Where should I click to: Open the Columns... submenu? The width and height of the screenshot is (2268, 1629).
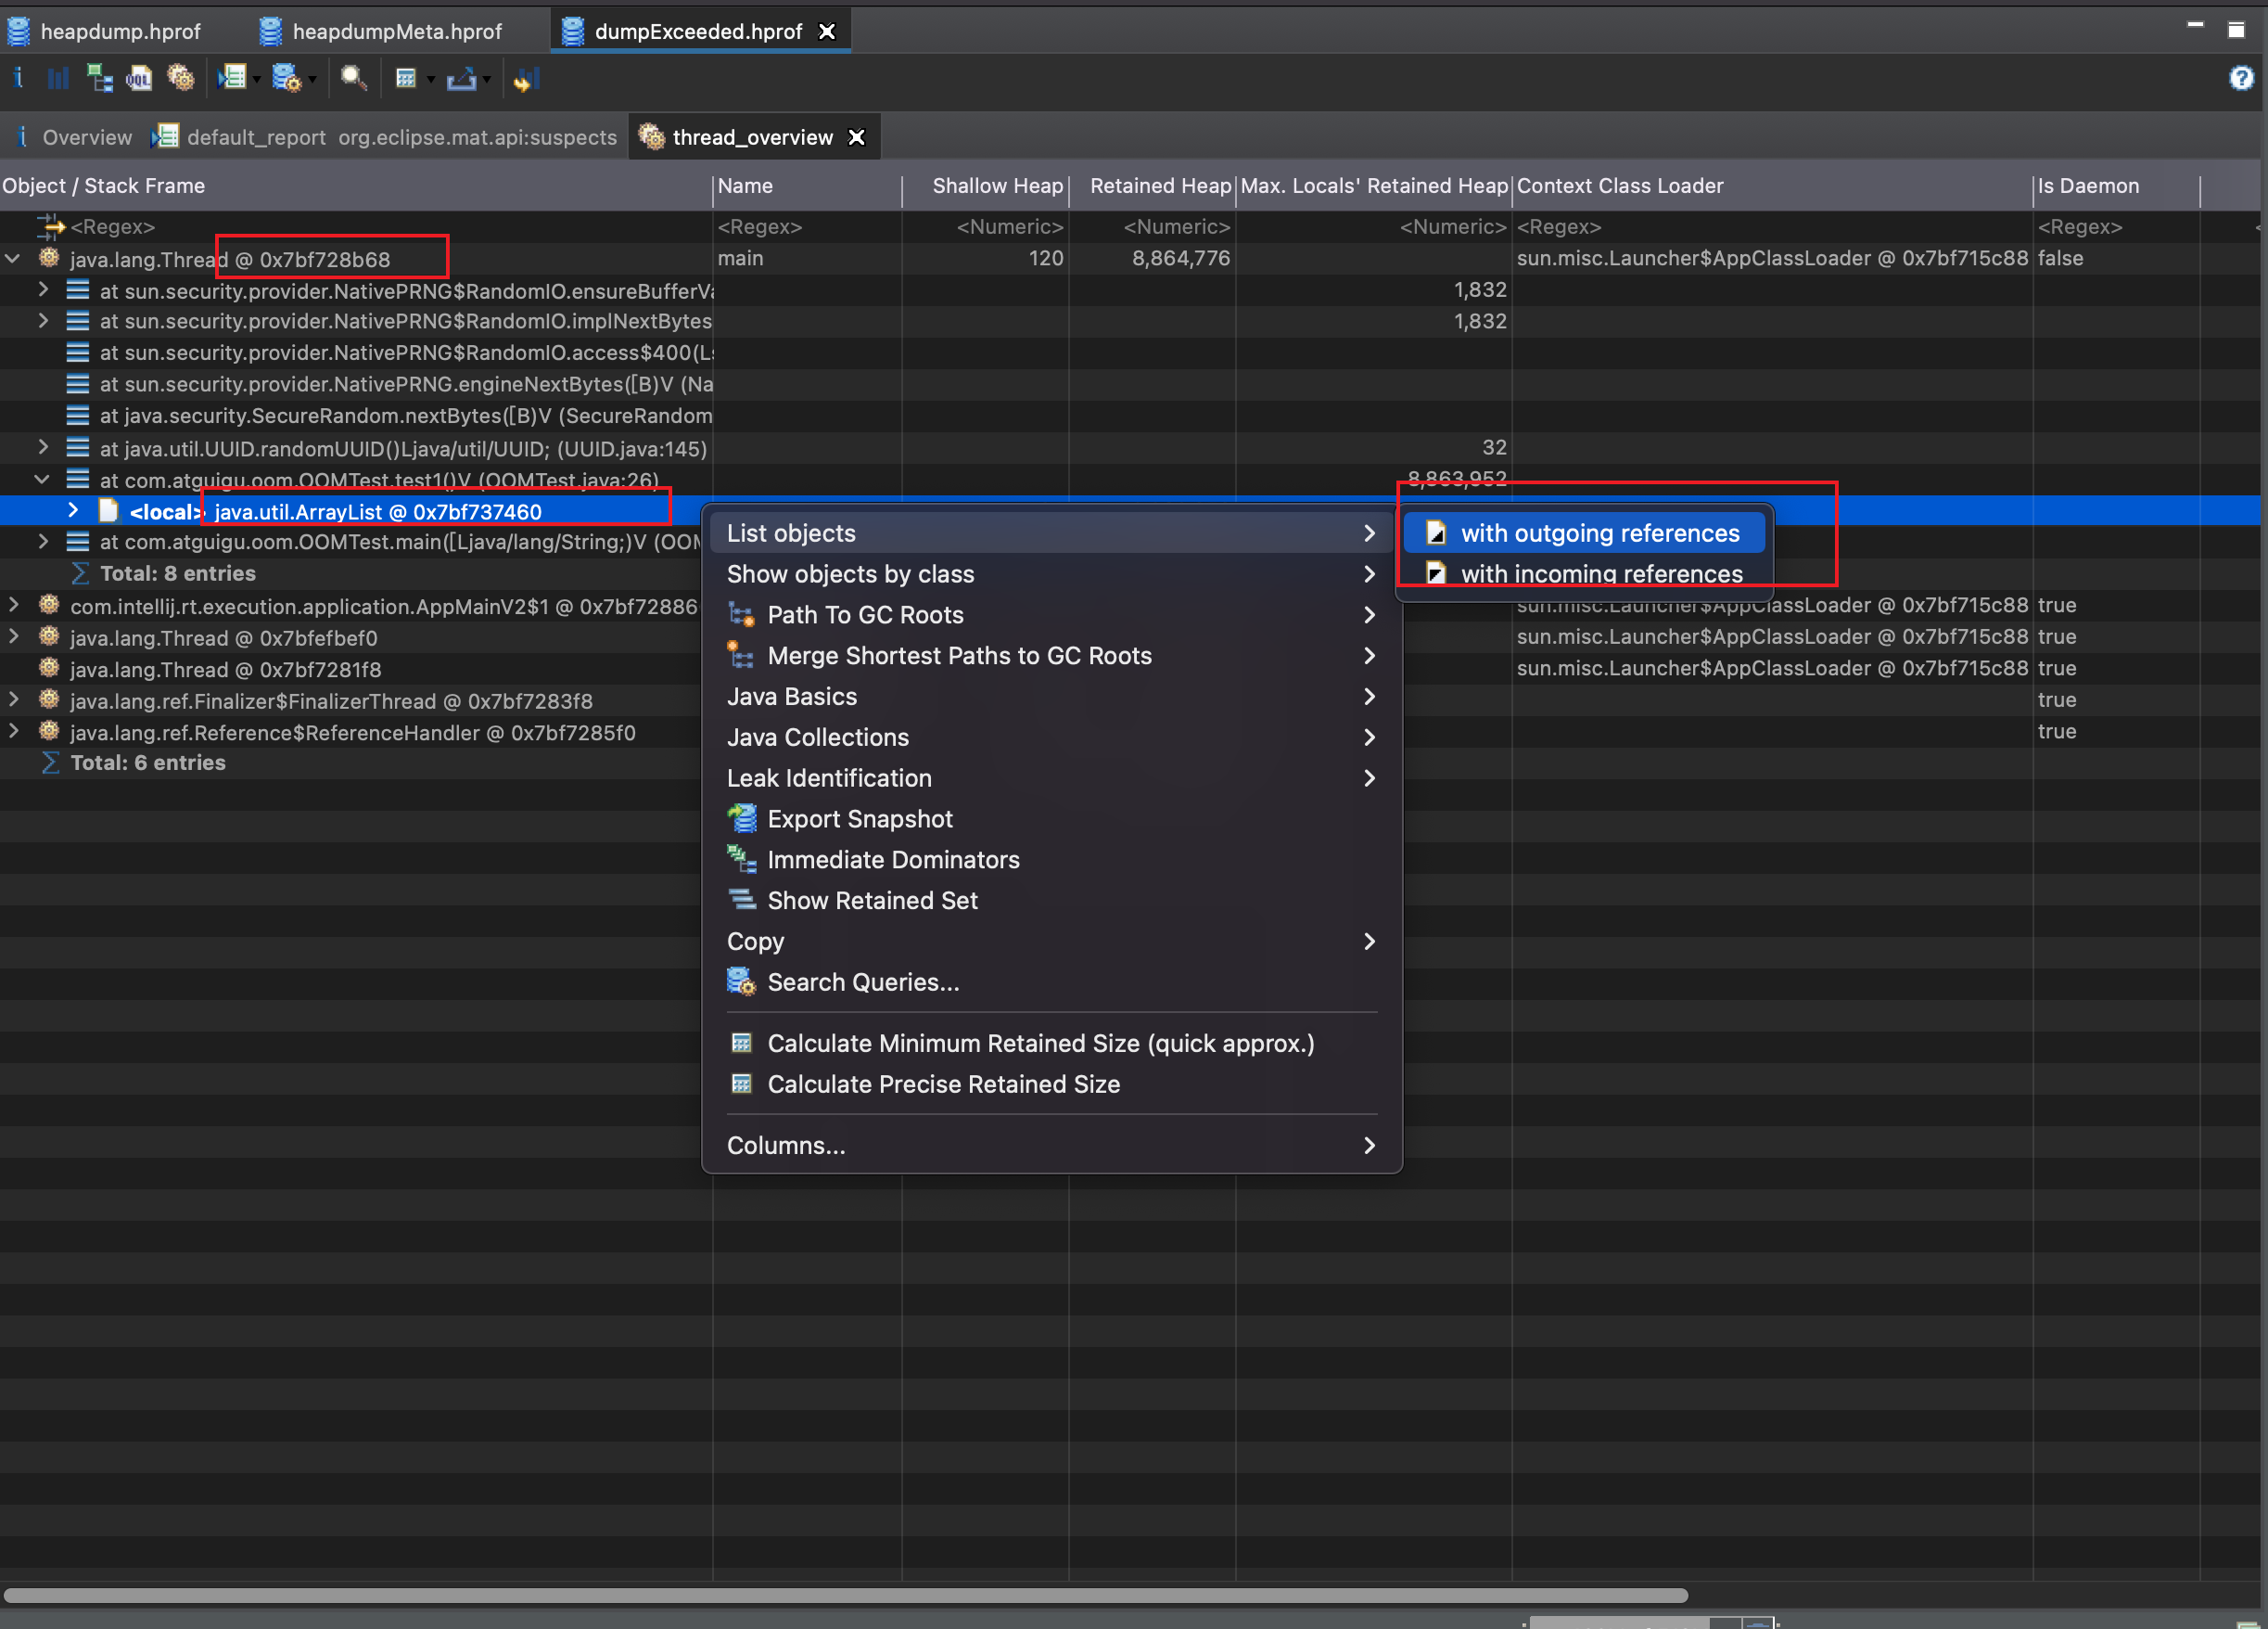tap(1052, 1146)
